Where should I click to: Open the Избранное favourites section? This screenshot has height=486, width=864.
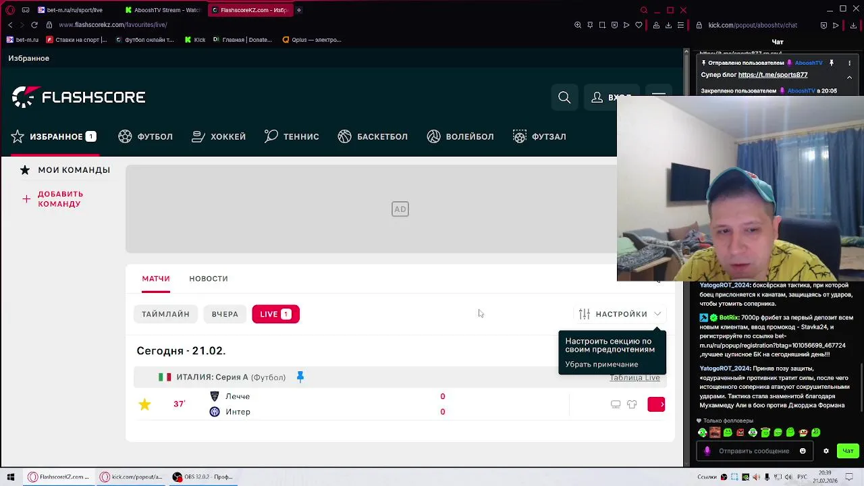pyautogui.click(x=53, y=136)
